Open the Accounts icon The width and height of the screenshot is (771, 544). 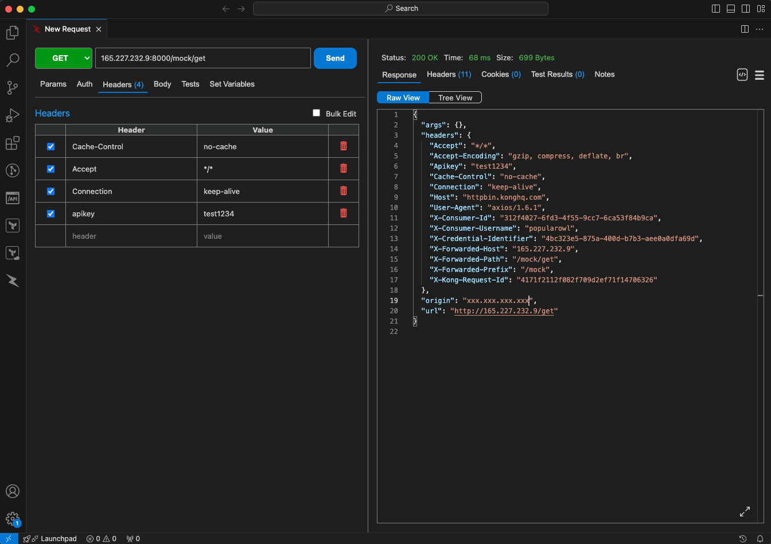[13, 492]
